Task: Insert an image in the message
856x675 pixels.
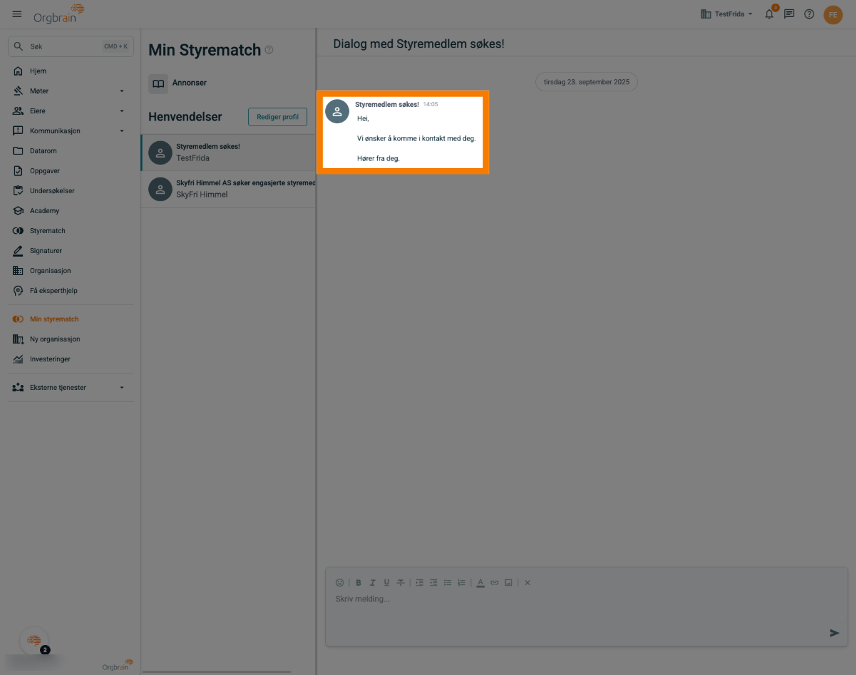Action: (x=508, y=582)
